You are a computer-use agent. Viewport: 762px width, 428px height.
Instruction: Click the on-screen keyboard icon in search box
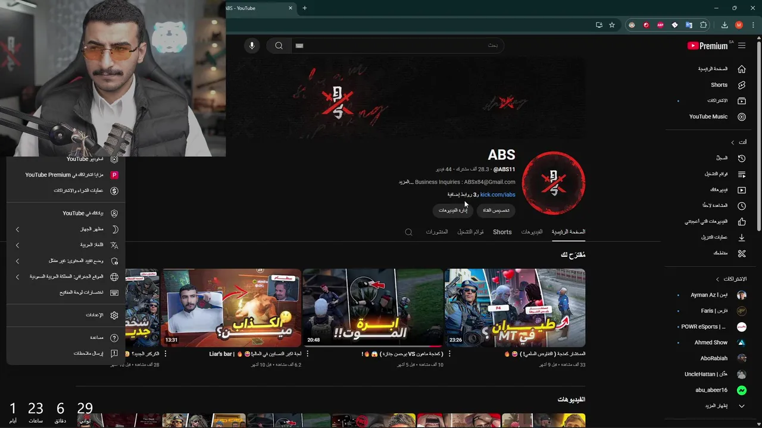pyautogui.click(x=299, y=46)
